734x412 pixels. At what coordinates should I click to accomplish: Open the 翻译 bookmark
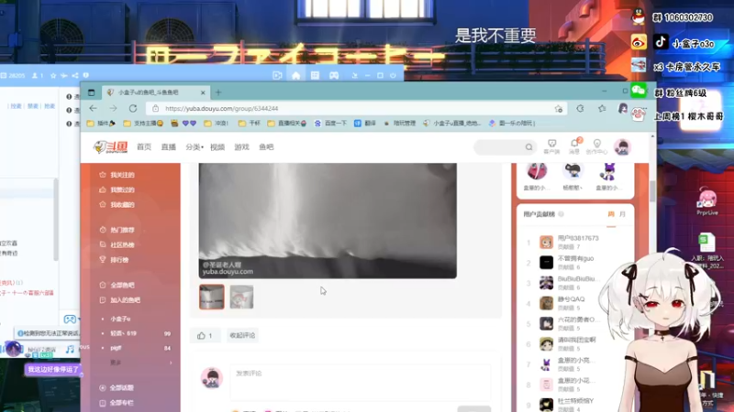coord(364,124)
